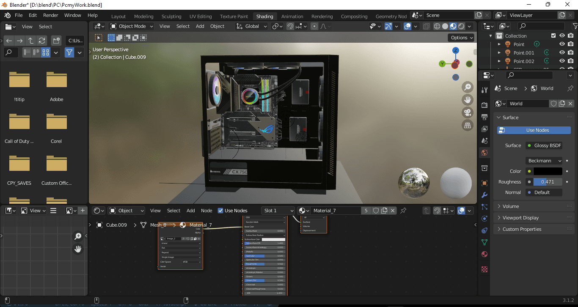Pin the World properties panel
The width and height of the screenshot is (578, 307).
[570, 88]
